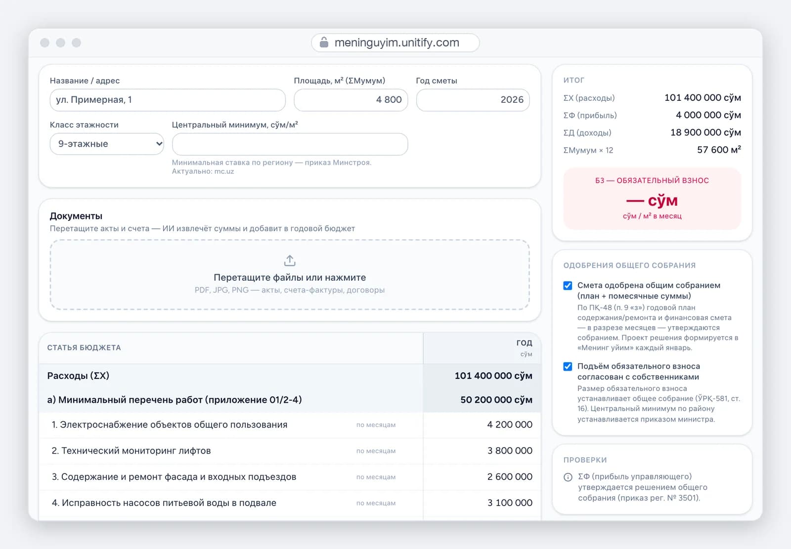Click row 2. Технический мониторинг лифтов
Screen dimensions: 791x549
click(x=290, y=451)
